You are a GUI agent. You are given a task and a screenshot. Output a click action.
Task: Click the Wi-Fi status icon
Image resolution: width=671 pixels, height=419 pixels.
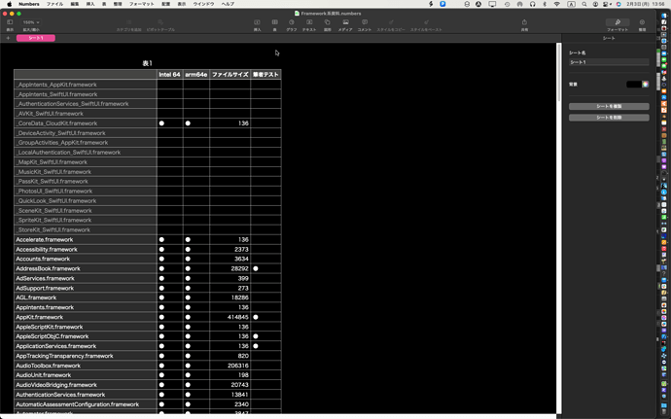(557, 4)
